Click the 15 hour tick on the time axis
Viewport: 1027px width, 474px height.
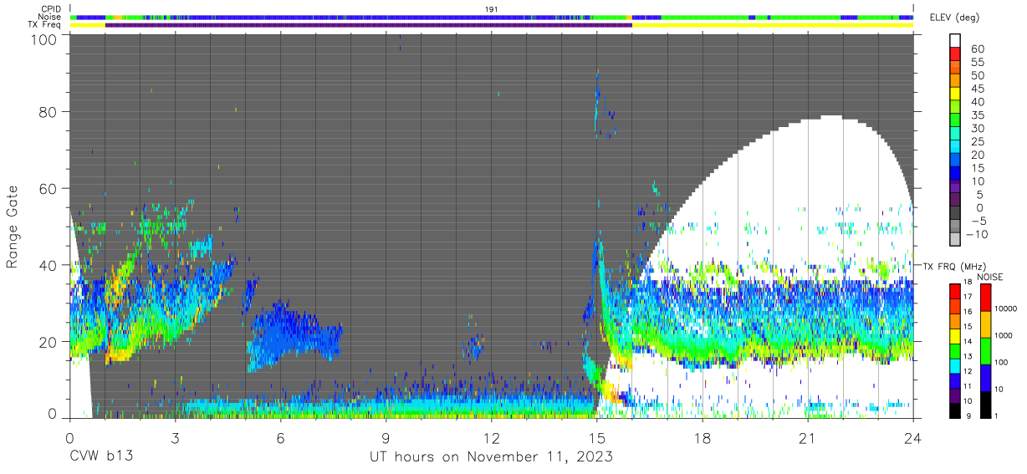tap(597, 438)
